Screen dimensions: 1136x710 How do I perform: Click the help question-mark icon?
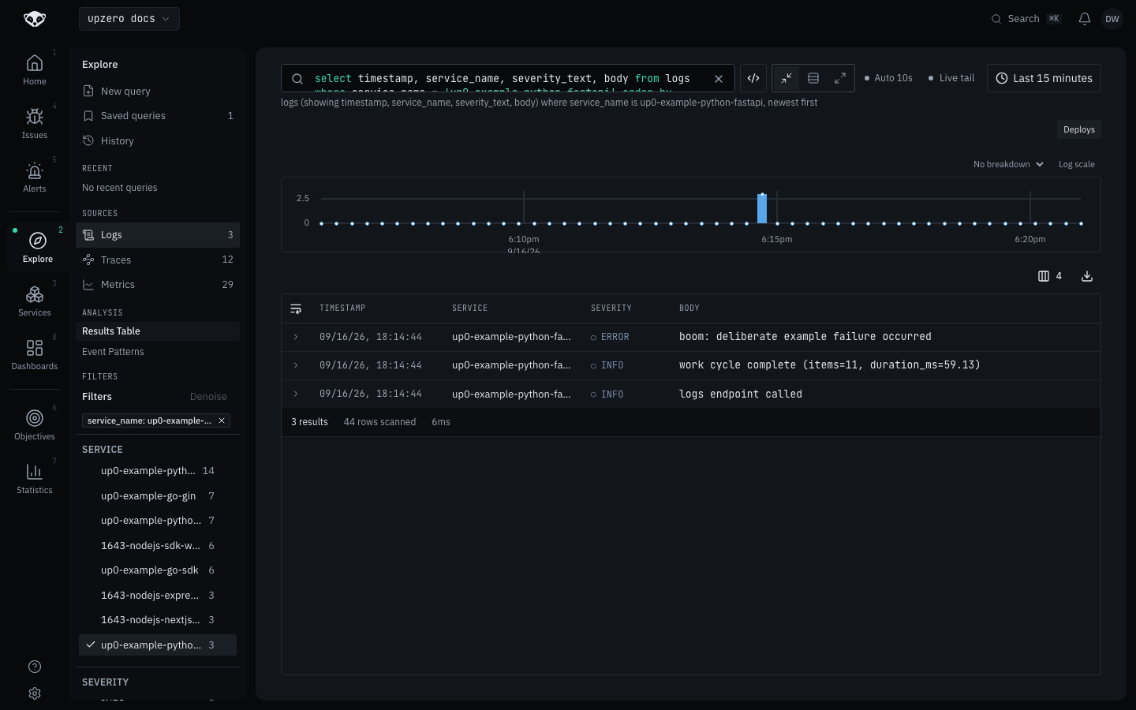tap(35, 667)
